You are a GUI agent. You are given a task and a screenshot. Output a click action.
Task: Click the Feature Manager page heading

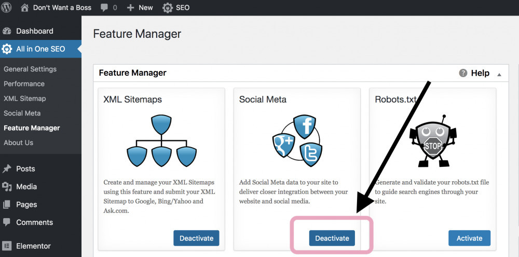pos(138,34)
